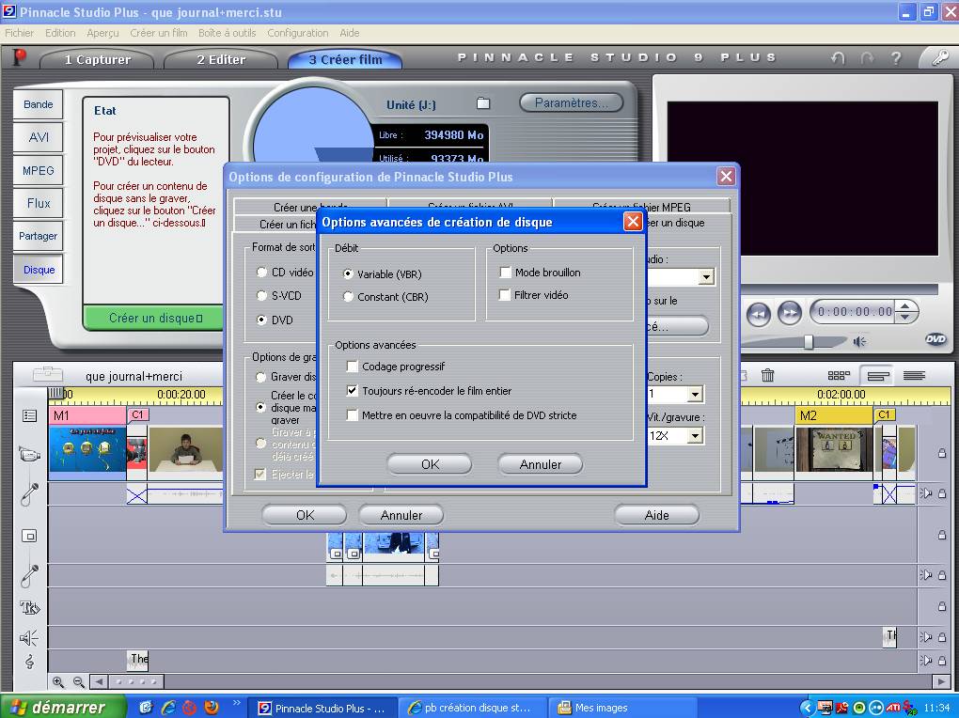Image resolution: width=959 pixels, height=718 pixels.
Task: Open the Copies dropdown
Action: [x=695, y=394]
